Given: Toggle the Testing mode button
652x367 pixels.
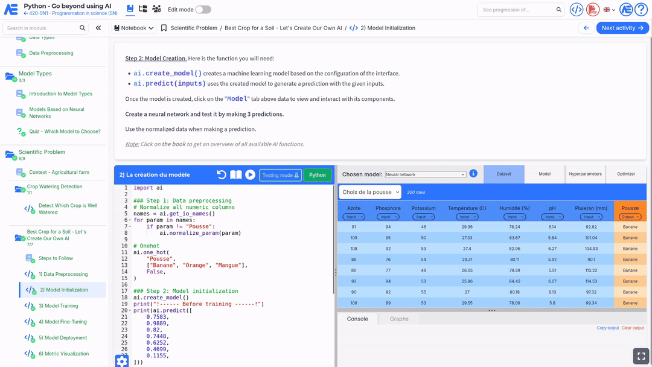Looking at the screenshot, I should (x=280, y=175).
